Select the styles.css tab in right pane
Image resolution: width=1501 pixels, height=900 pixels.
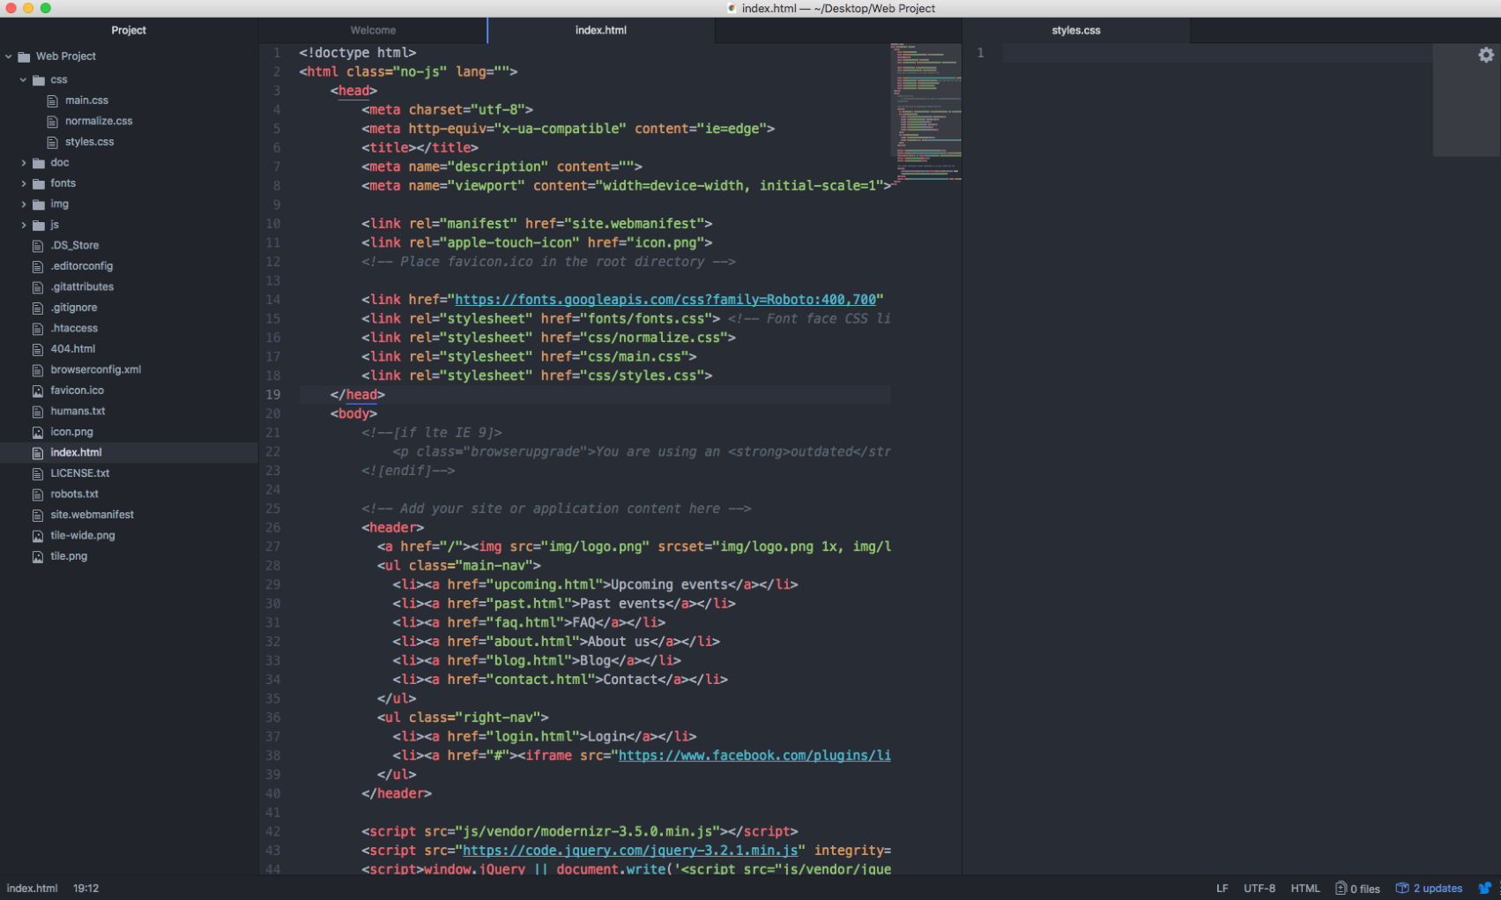pyautogui.click(x=1075, y=30)
